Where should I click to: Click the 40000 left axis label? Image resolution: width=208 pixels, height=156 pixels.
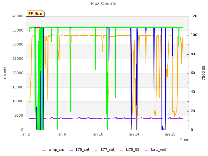point(18,16)
